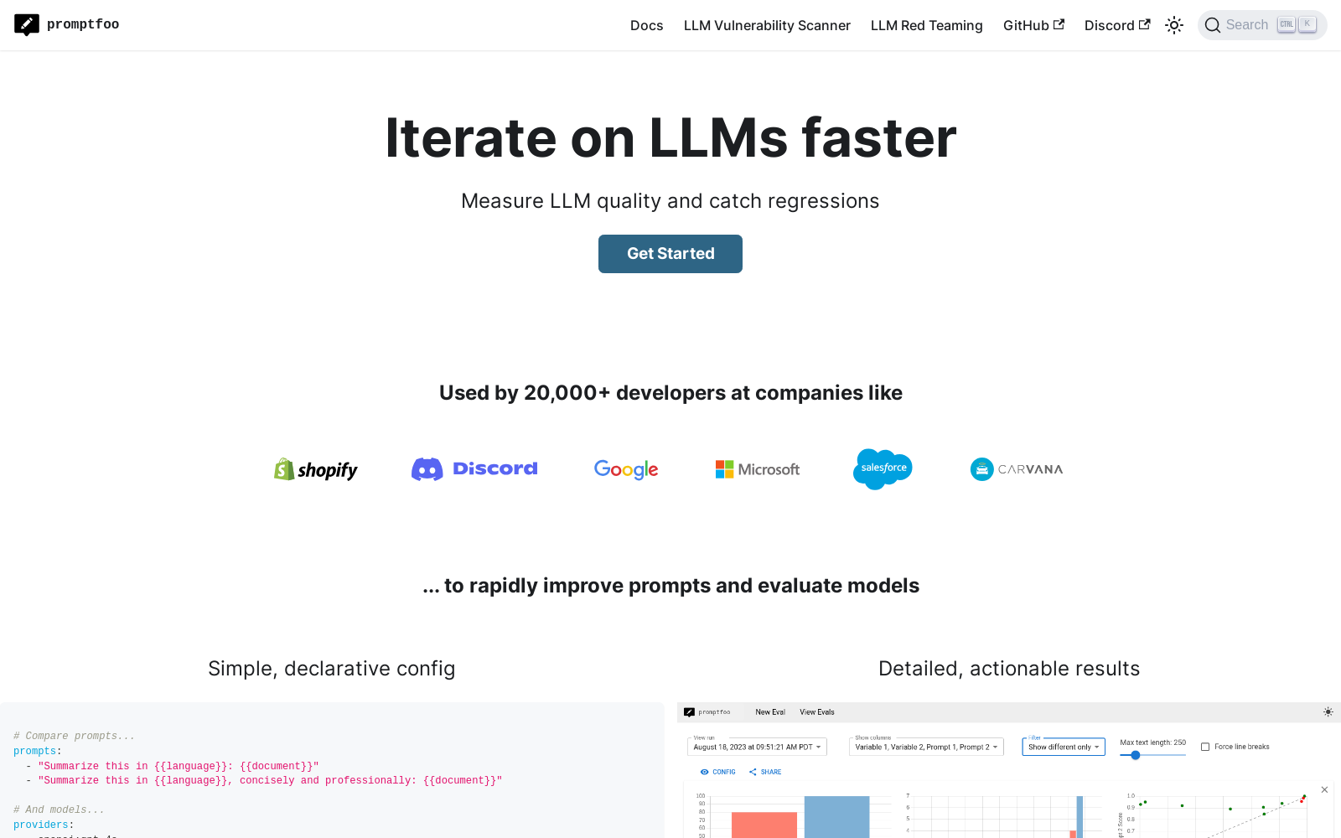Viewport: 1341px width, 838px height.
Task: Open the Show columns dropdown
Action: click(926, 747)
